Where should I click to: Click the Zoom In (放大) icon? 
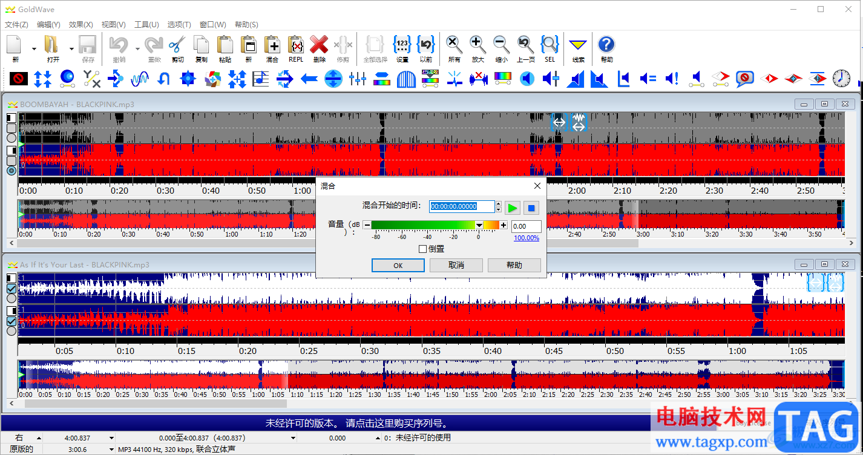coord(477,45)
